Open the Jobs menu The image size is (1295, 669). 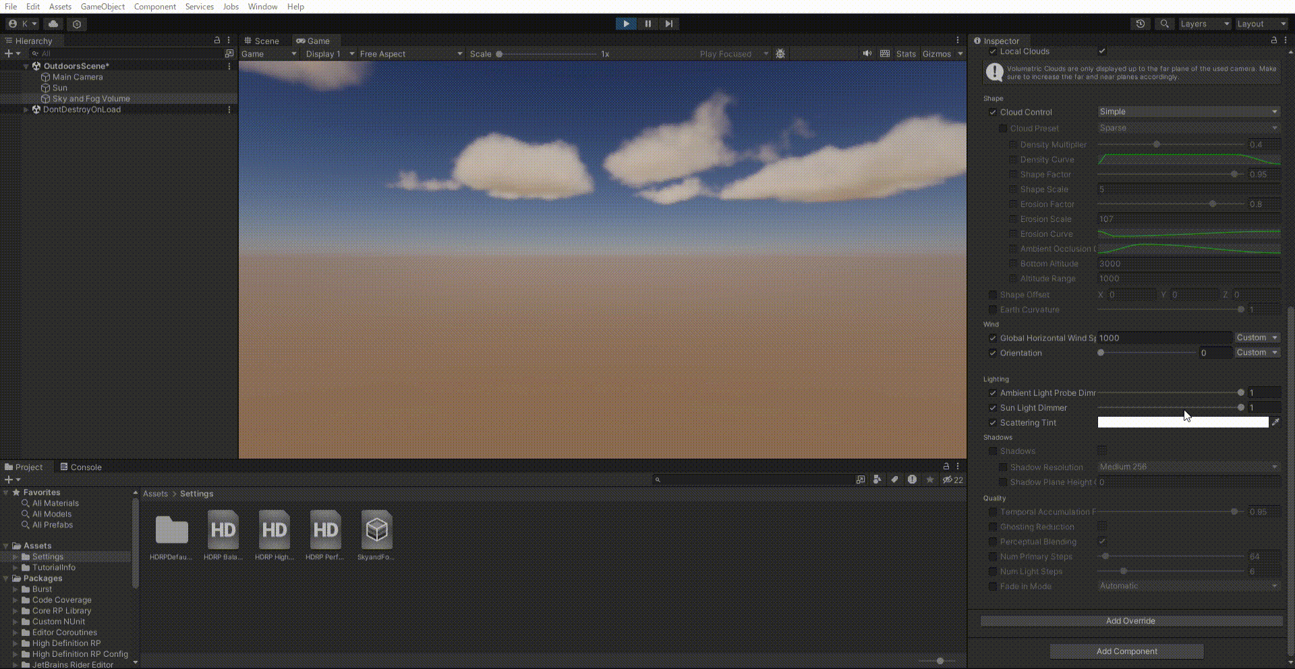click(x=231, y=7)
